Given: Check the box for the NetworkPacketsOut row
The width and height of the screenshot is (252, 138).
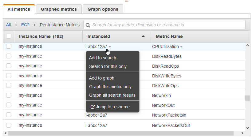Looking at the screenshot, I should click(x=9, y=125).
